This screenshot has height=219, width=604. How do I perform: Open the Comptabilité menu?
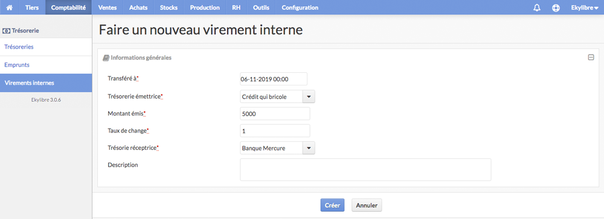tap(68, 7)
